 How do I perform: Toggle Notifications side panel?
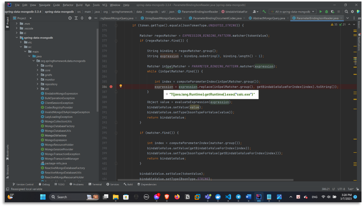coord(359,42)
